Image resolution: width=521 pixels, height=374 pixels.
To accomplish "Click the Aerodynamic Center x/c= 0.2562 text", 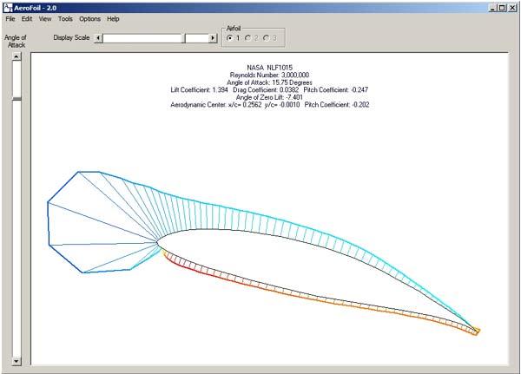I will (216, 105).
